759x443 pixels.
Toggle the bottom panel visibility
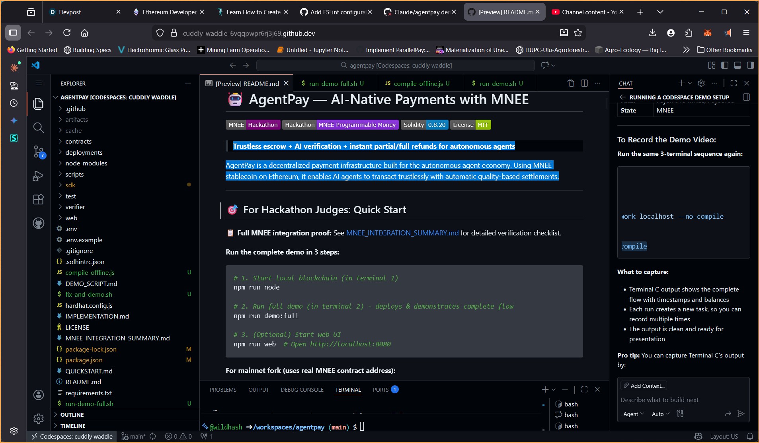click(738, 65)
